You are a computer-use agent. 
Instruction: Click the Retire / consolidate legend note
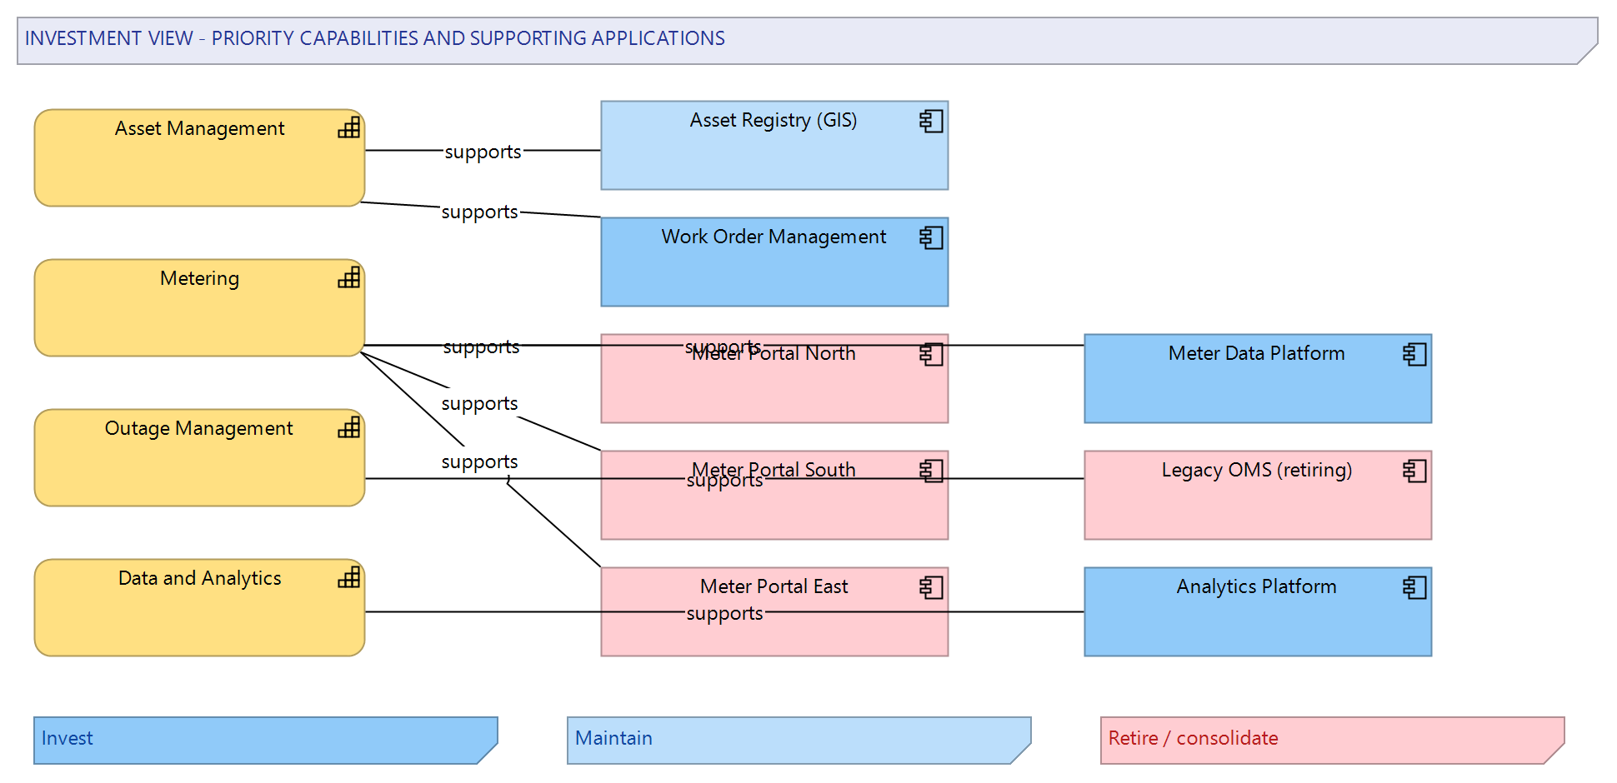click(1333, 741)
